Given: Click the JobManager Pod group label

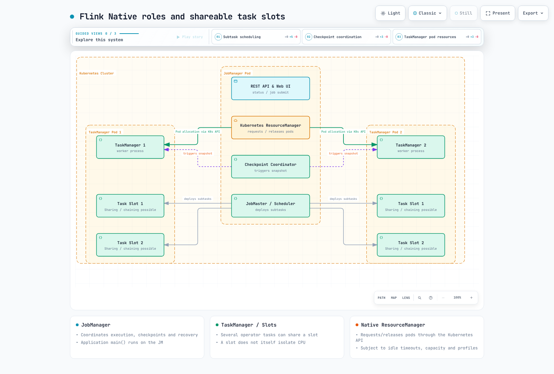Looking at the screenshot, I should [237, 73].
